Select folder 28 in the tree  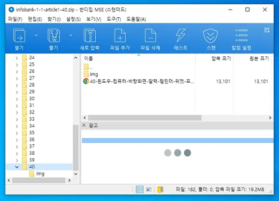coord(32,85)
